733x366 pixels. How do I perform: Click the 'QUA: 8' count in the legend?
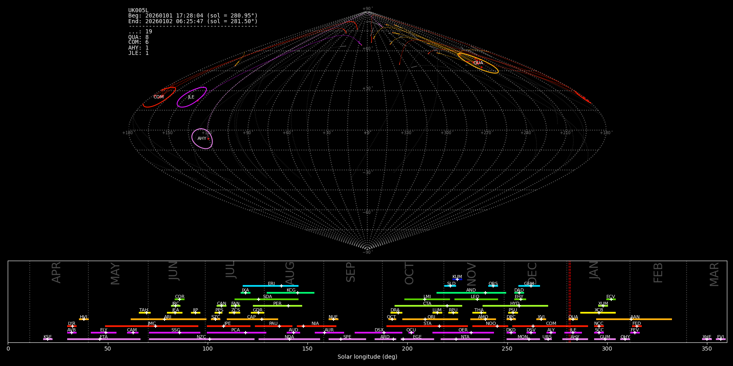point(138,37)
